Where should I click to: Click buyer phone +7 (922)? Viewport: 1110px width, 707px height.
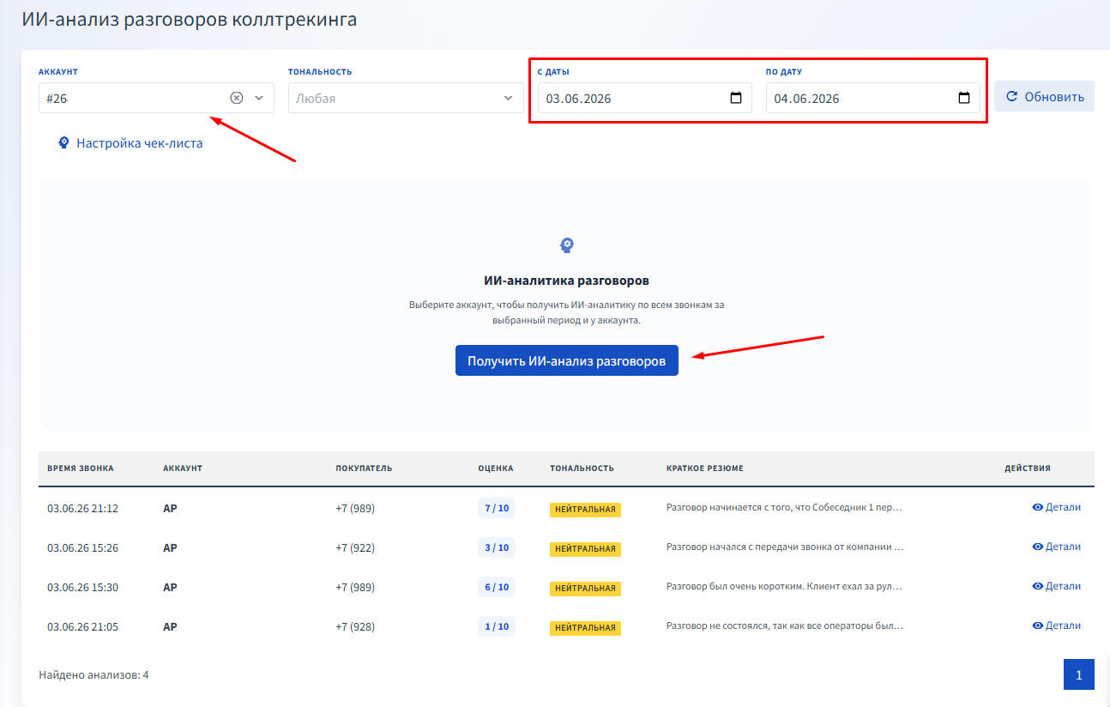click(x=355, y=547)
